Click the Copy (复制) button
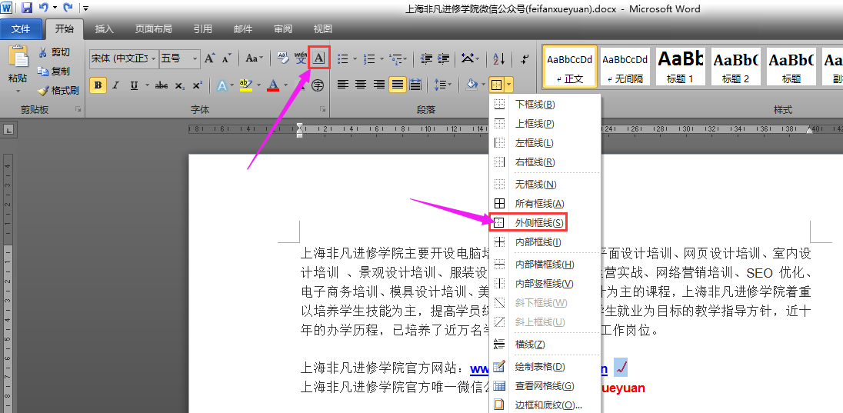 54,71
